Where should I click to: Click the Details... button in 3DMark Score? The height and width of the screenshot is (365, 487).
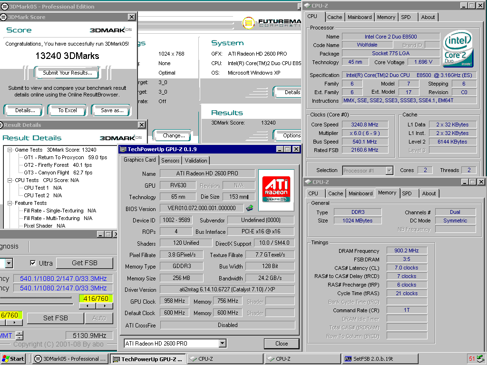click(25, 110)
